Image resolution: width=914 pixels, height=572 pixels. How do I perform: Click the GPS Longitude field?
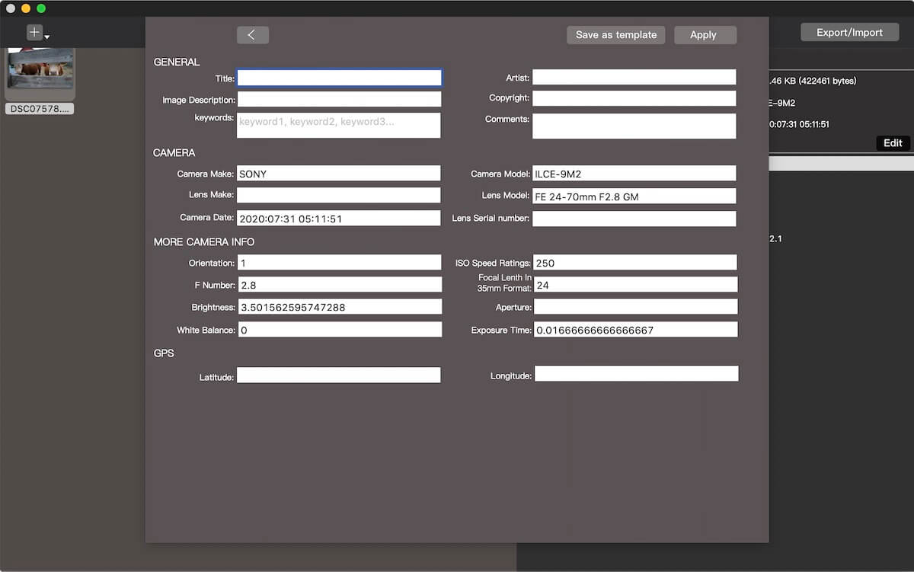636,374
